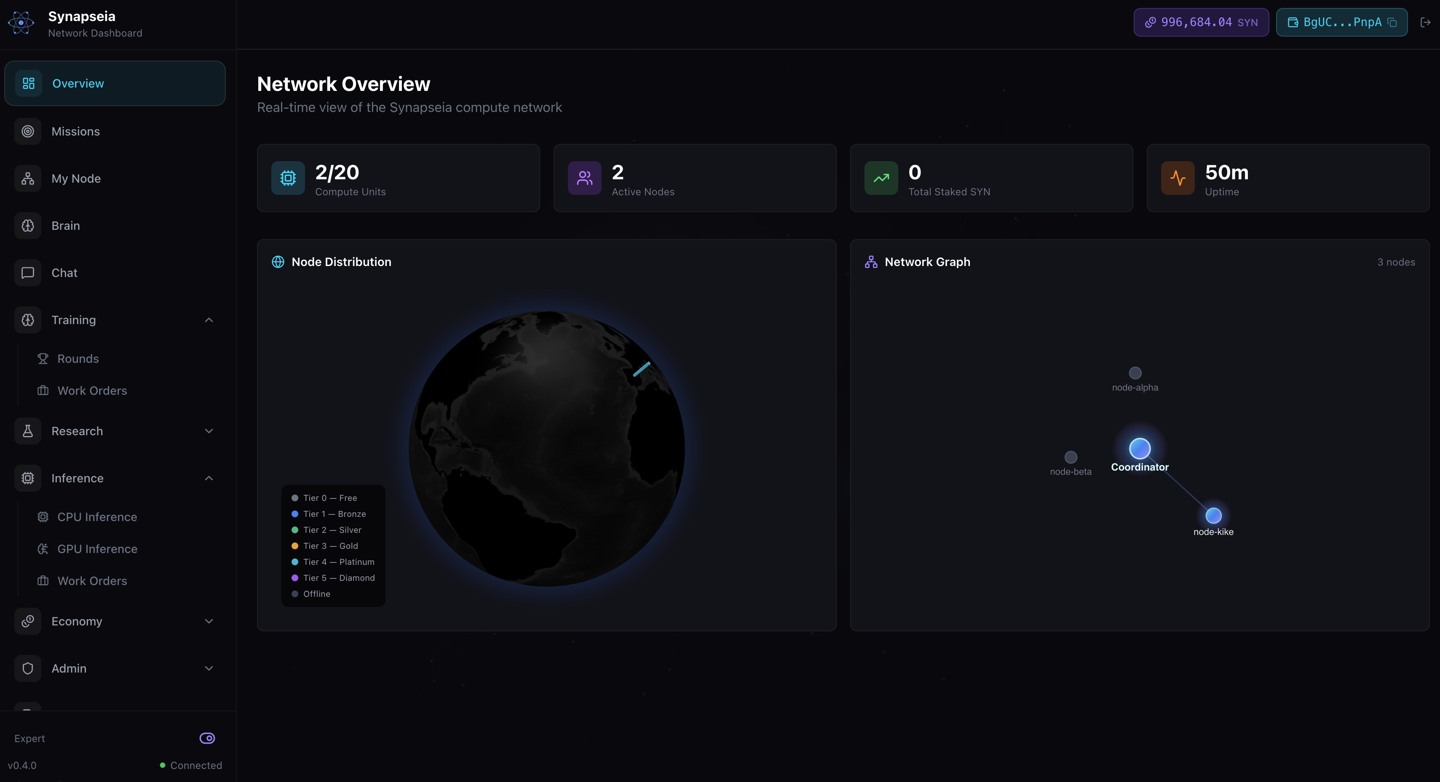1440x782 pixels.
Task: Click the Tier 3 — Gold legend swatch
Action: (x=294, y=546)
